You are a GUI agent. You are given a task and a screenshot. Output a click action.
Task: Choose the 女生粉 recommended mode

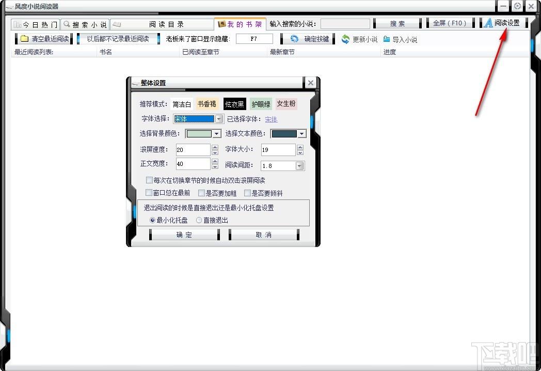pos(286,104)
